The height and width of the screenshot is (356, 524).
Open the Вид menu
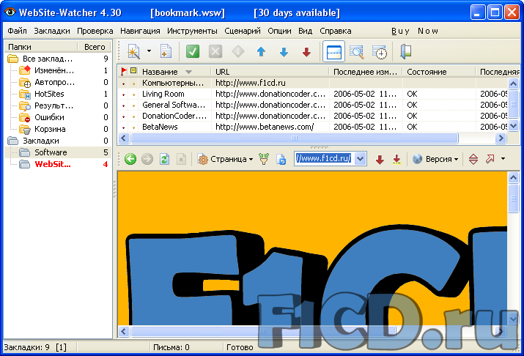(305, 31)
